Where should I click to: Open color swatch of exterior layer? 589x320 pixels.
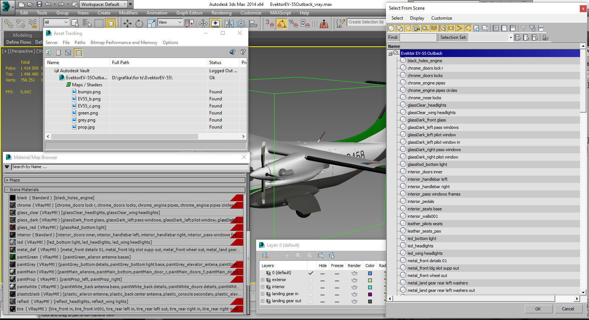pos(370,280)
